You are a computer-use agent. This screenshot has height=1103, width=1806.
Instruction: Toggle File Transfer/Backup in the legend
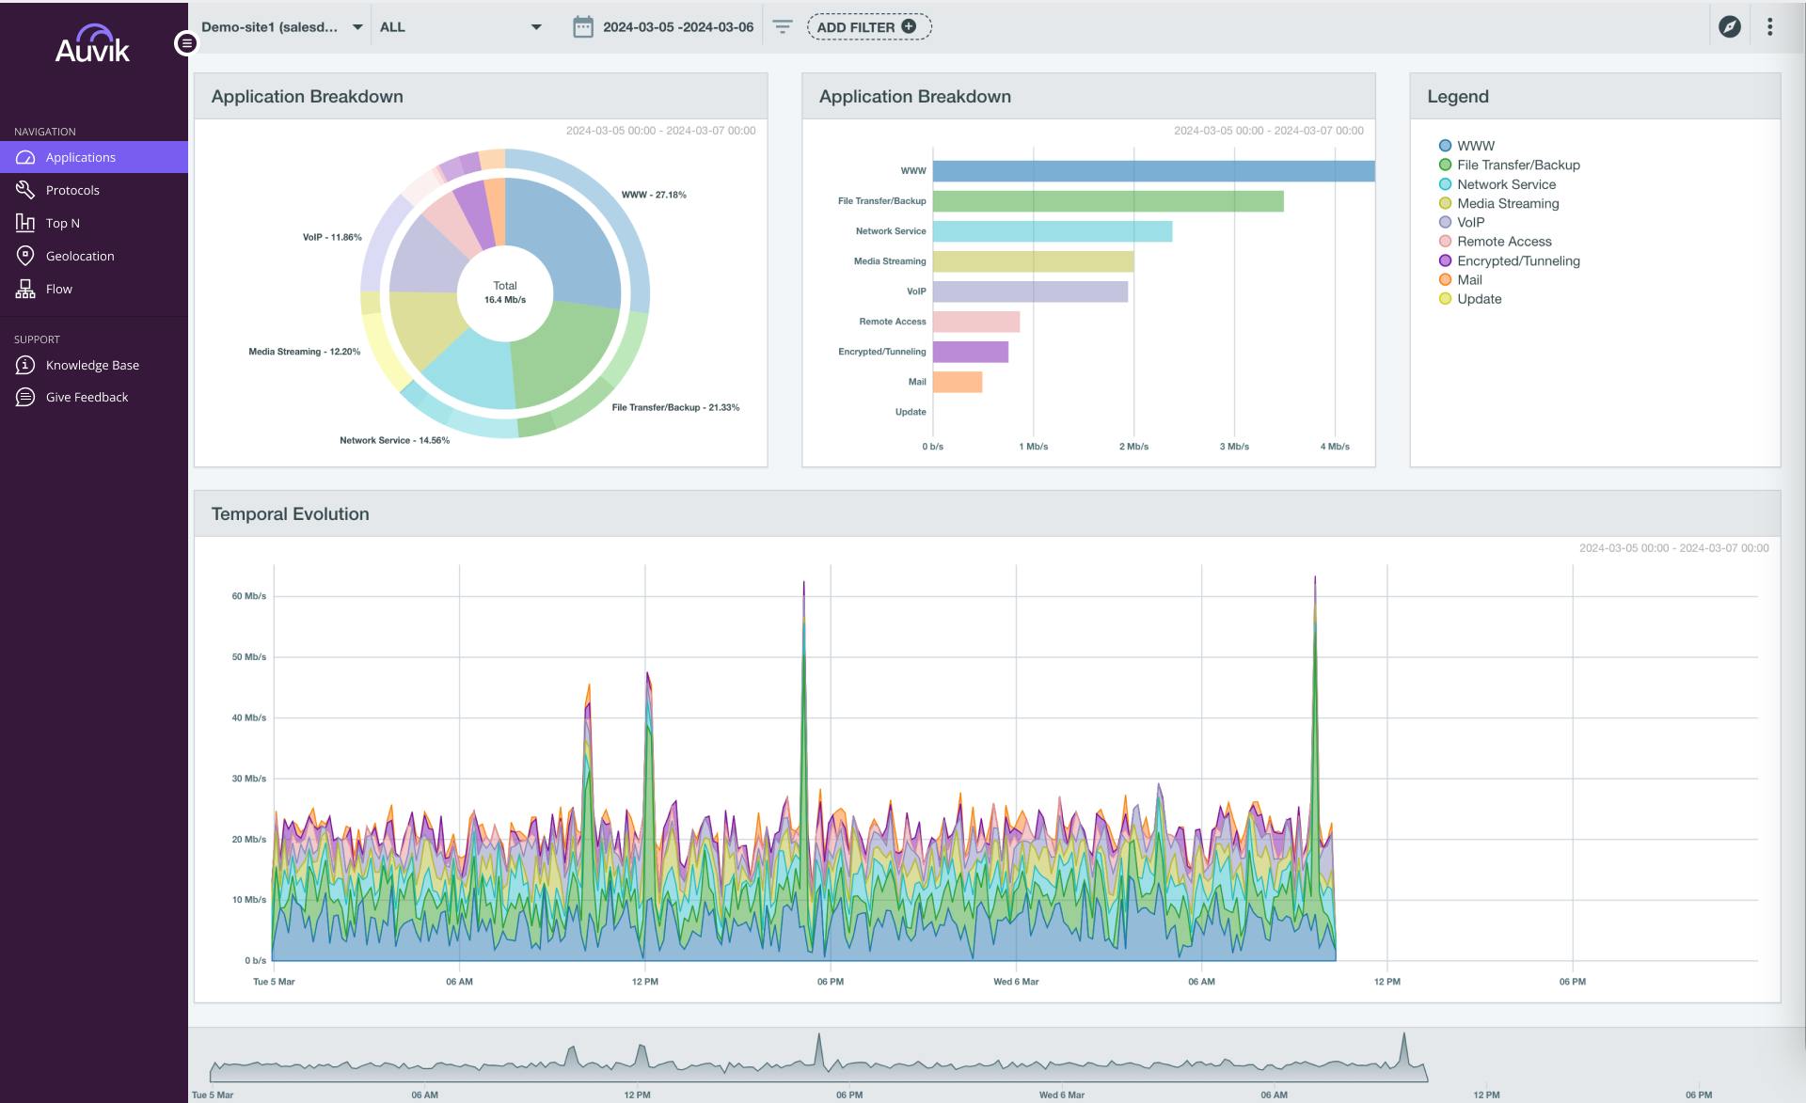click(x=1509, y=165)
